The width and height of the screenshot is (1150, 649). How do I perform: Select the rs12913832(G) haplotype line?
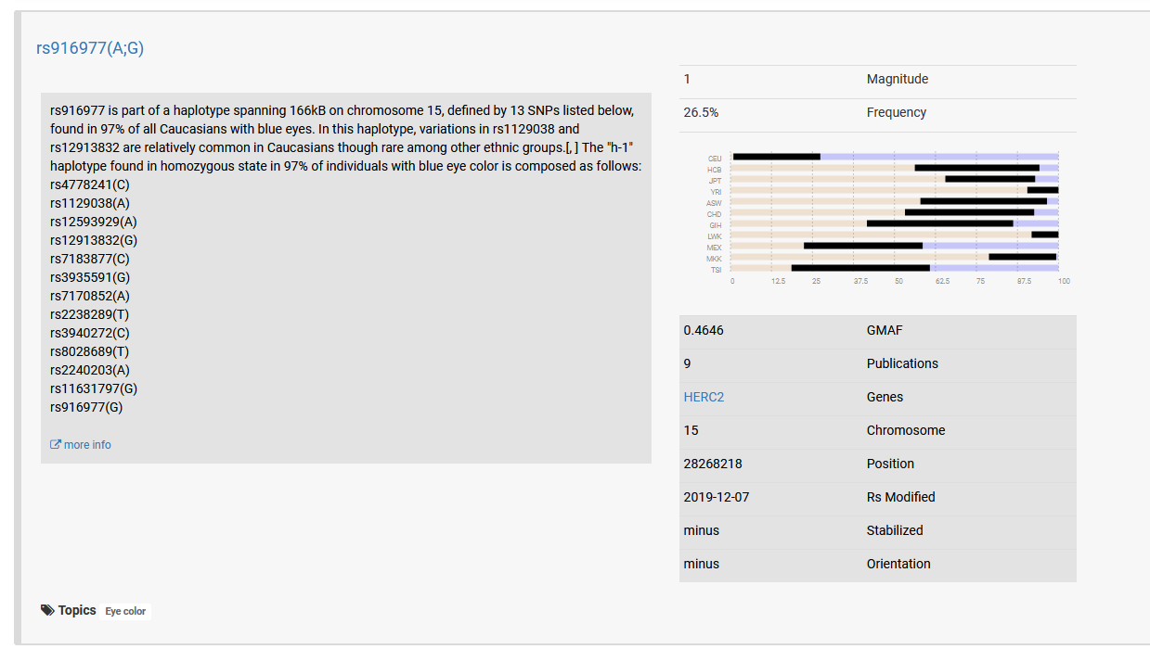94,240
